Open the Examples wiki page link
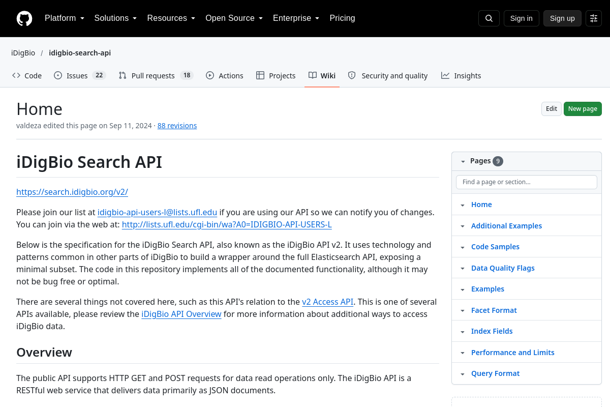The height and width of the screenshot is (407, 610). (487, 289)
